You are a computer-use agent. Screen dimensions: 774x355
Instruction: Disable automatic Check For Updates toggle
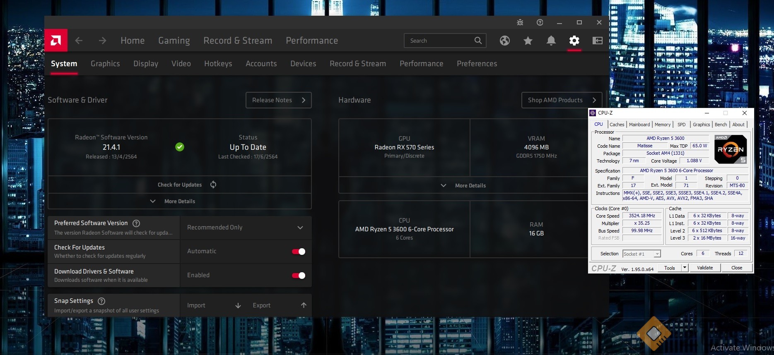pos(299,252)
